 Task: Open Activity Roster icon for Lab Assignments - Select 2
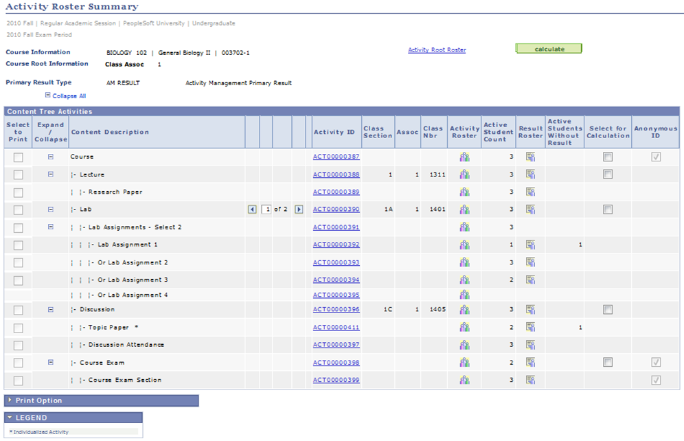464,227
